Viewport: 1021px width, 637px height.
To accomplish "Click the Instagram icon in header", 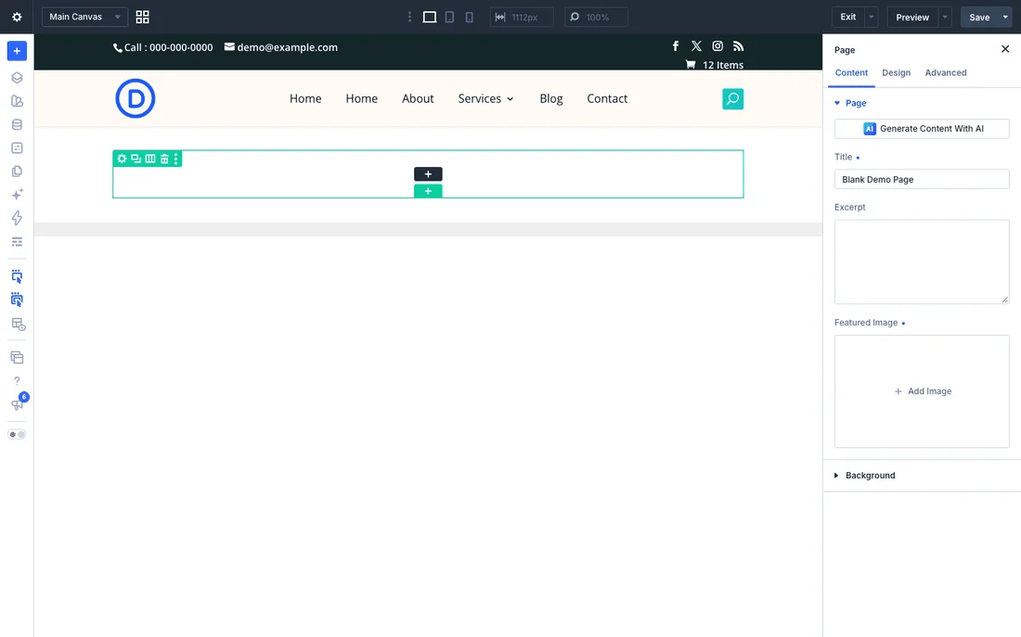I will pyautogui.click(x=717, y=46).
